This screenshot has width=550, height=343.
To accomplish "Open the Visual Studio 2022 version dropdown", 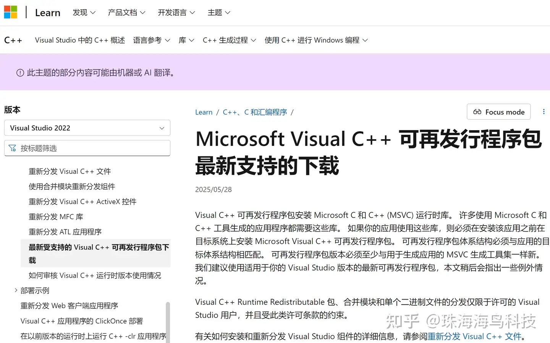I will (x=87, y=128).
